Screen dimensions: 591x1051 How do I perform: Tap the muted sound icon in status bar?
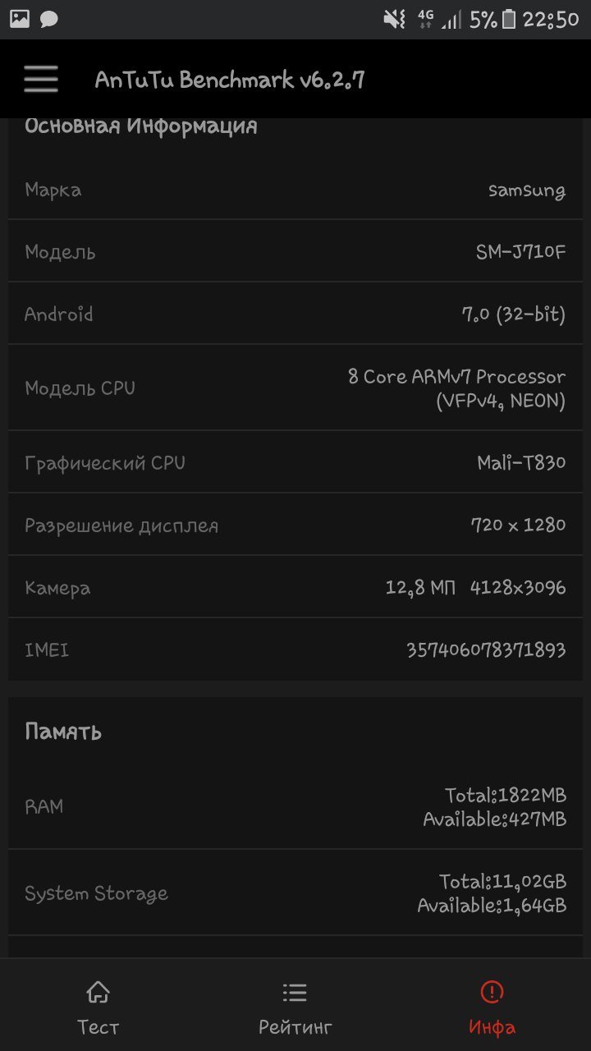395,19
